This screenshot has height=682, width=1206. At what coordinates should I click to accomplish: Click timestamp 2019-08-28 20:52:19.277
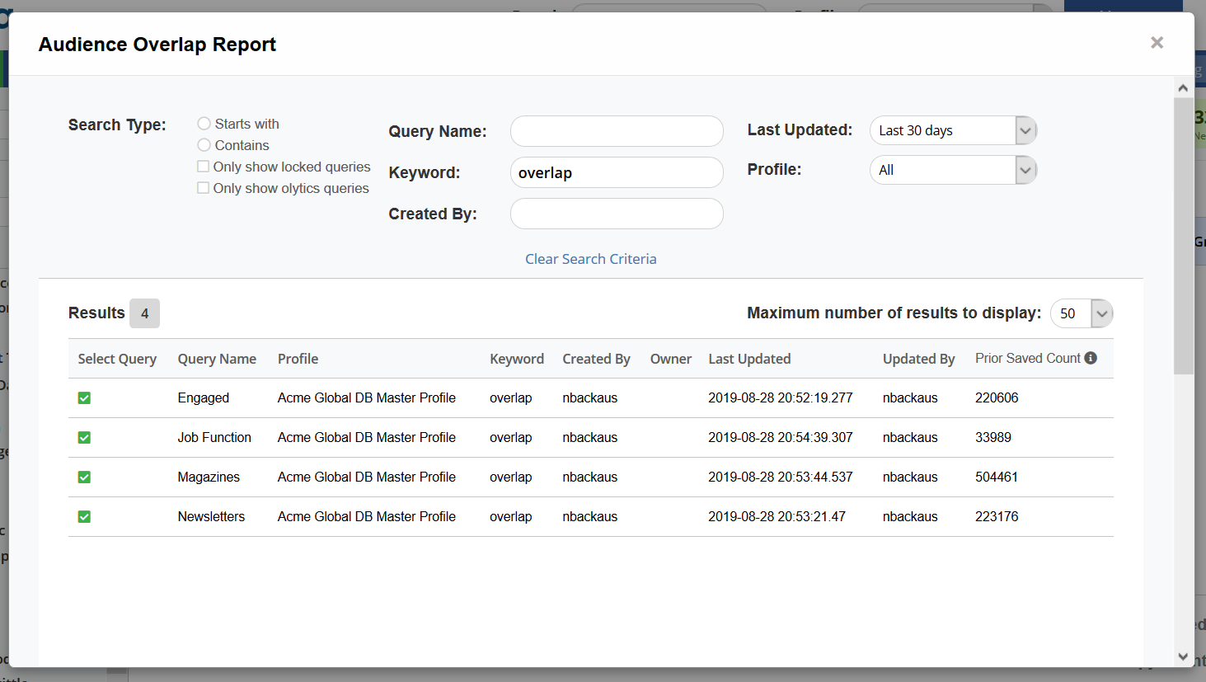pos(781,398)
